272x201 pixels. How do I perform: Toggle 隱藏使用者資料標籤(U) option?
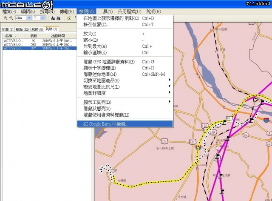[x=125, y=115]
